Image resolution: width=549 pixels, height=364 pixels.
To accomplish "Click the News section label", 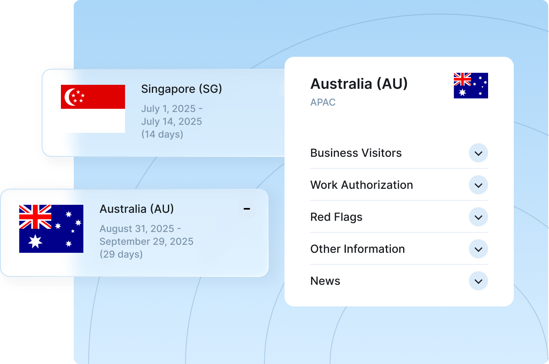I will (x=325, y=281).
